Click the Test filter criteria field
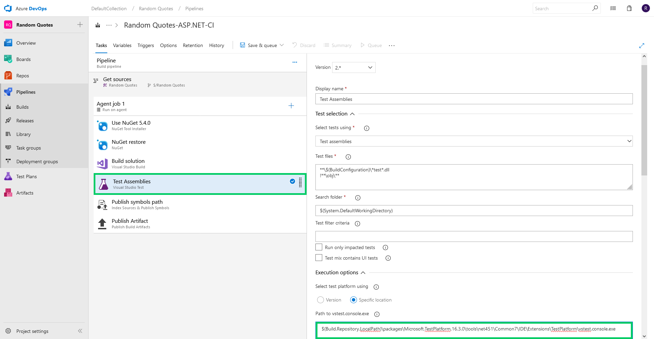This screenshot has height=339, width=654. click(474, 236)
